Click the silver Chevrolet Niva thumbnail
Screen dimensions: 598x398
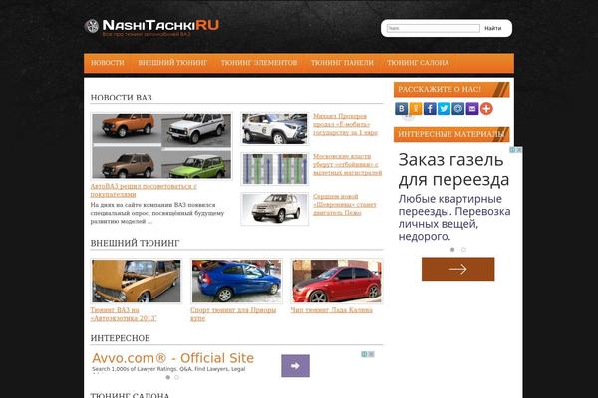coord(275,209)
